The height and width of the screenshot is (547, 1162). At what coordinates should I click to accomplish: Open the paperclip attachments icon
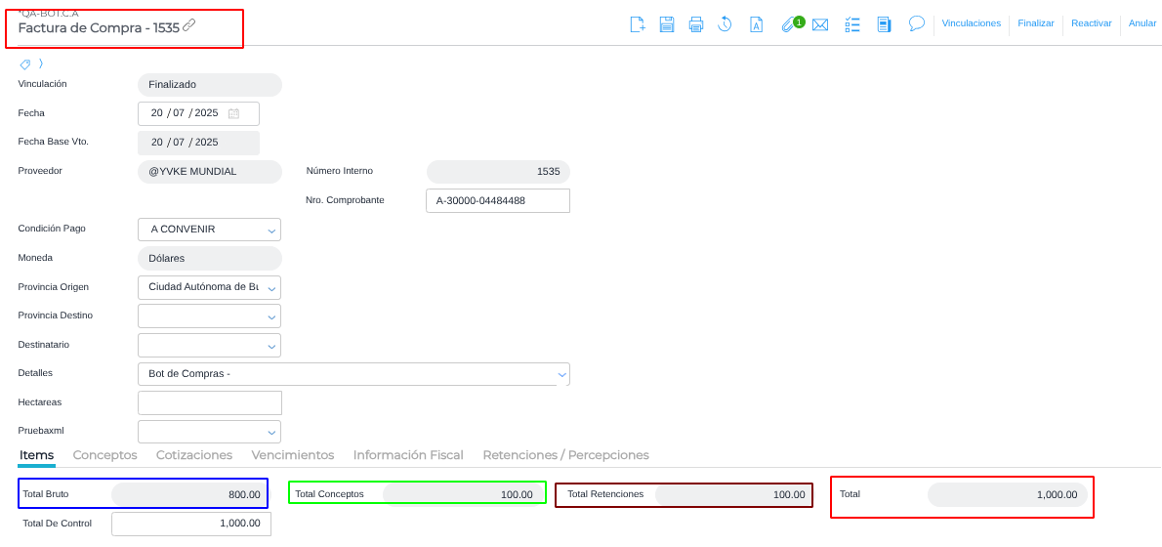point(788,24)
